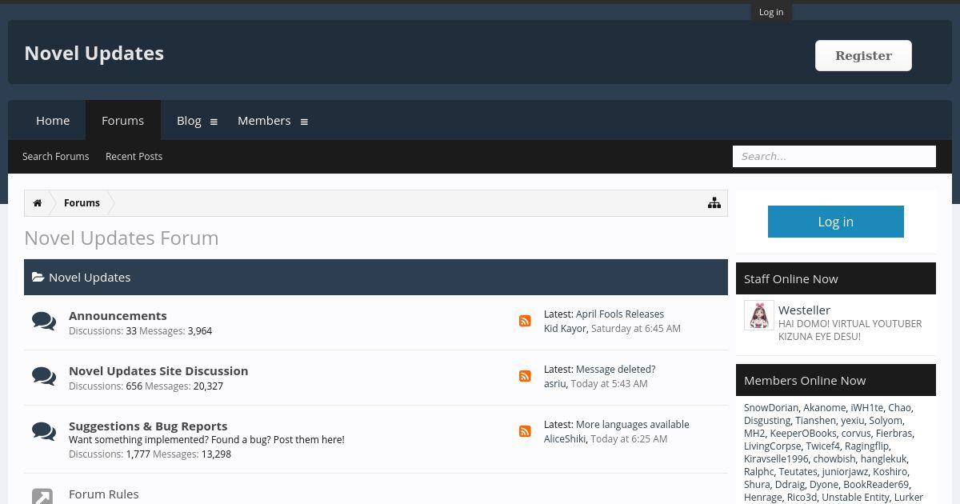Open member Ragingflip's profile
960x504 pixels.
tap(866, 446)
